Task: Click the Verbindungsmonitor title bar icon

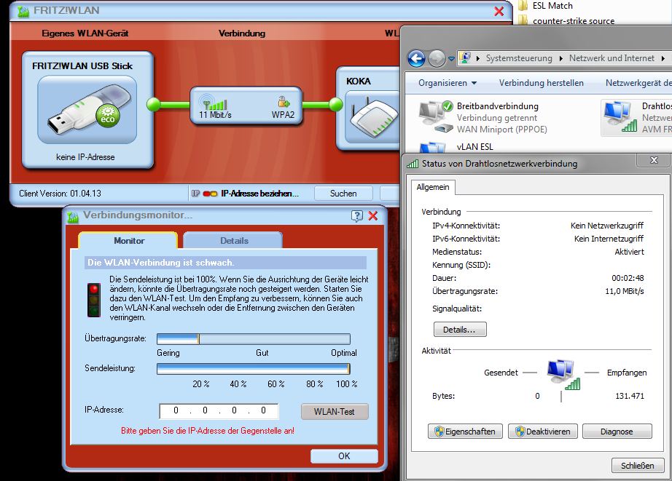Action: click(x=73, y=217)
